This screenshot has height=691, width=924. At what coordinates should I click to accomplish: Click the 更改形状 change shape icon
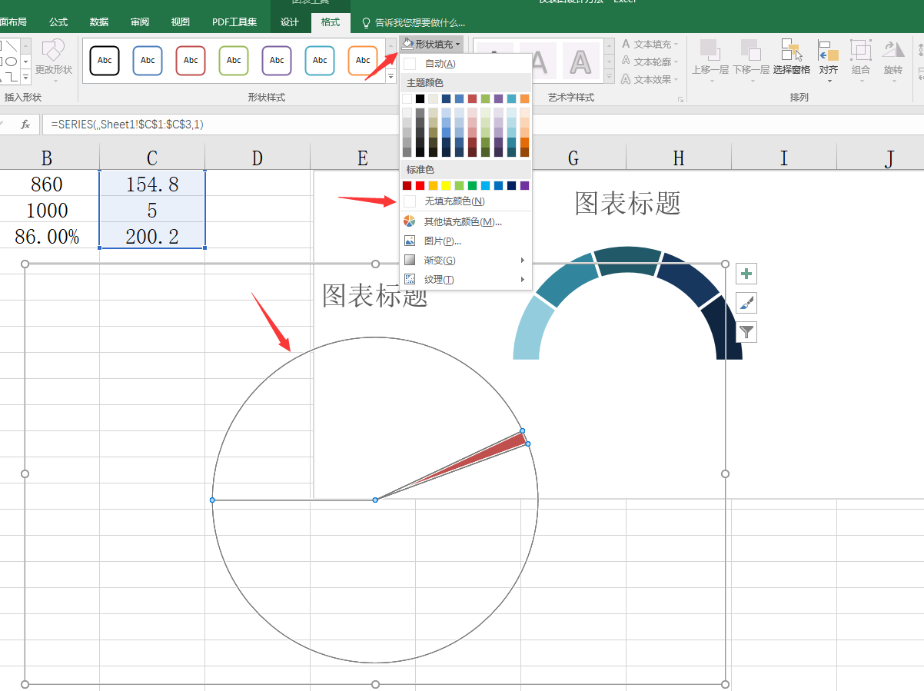click(53, 51)
